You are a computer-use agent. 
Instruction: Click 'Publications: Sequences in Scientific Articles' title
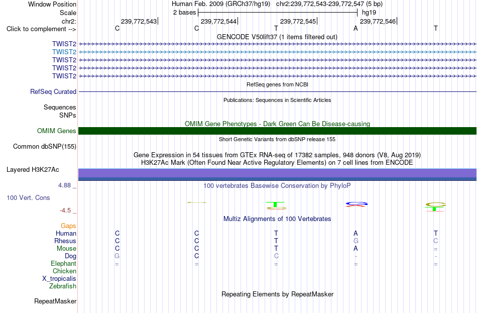pyautogui.click(x=277, y=100)
